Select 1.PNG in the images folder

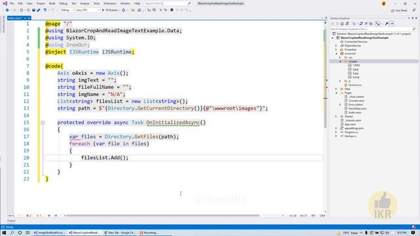tap(356, 66)
